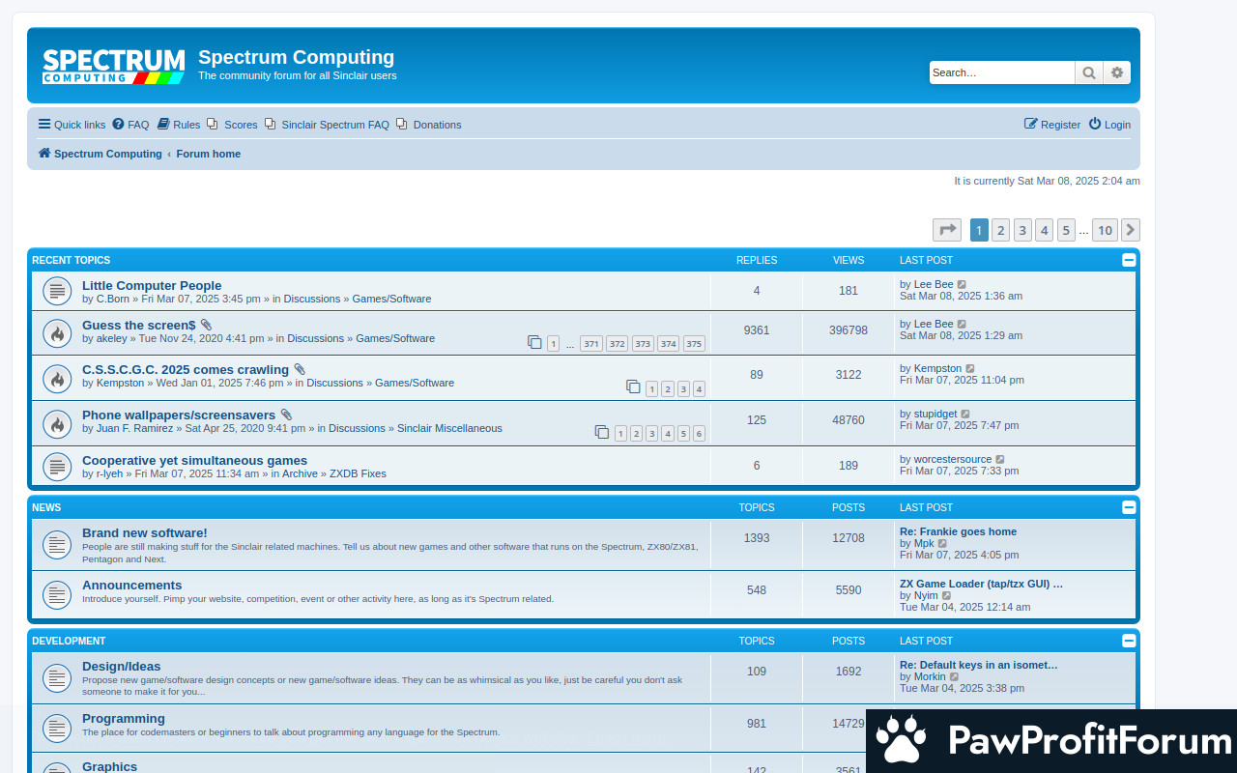Click pages icon in Guess the screen$ row
1237x773 pixels.
[534, 342]
